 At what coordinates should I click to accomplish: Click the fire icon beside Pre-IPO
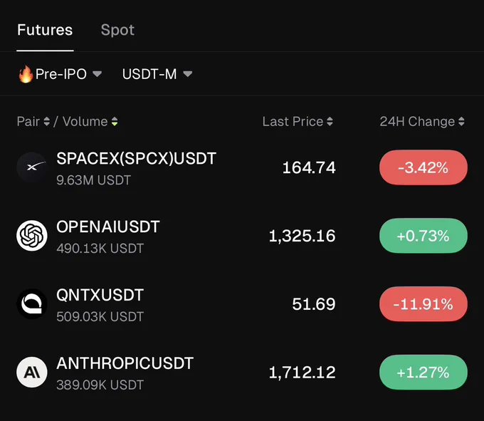click(x=26, y=74)
